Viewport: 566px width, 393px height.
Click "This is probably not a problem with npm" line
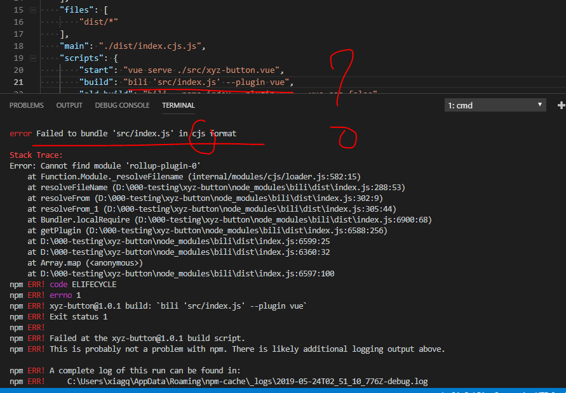click(227, 349)
